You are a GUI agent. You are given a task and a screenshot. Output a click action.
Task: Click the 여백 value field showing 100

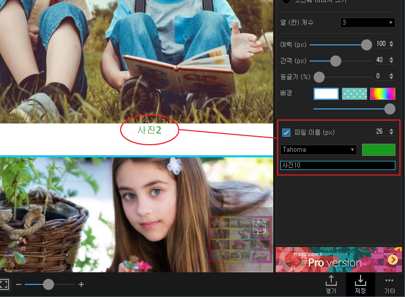coord(381,44)
